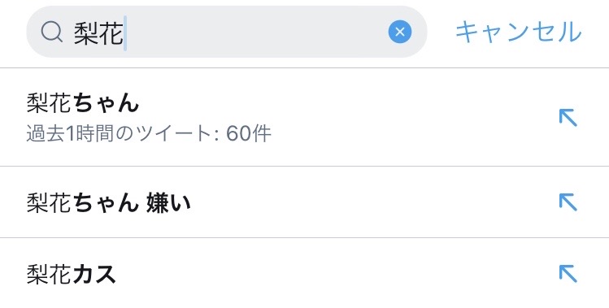Viewport: 609px width, 308px height.
Task: Tap the arrow beside 梨花カス suggestion
Action: point(568,273)
